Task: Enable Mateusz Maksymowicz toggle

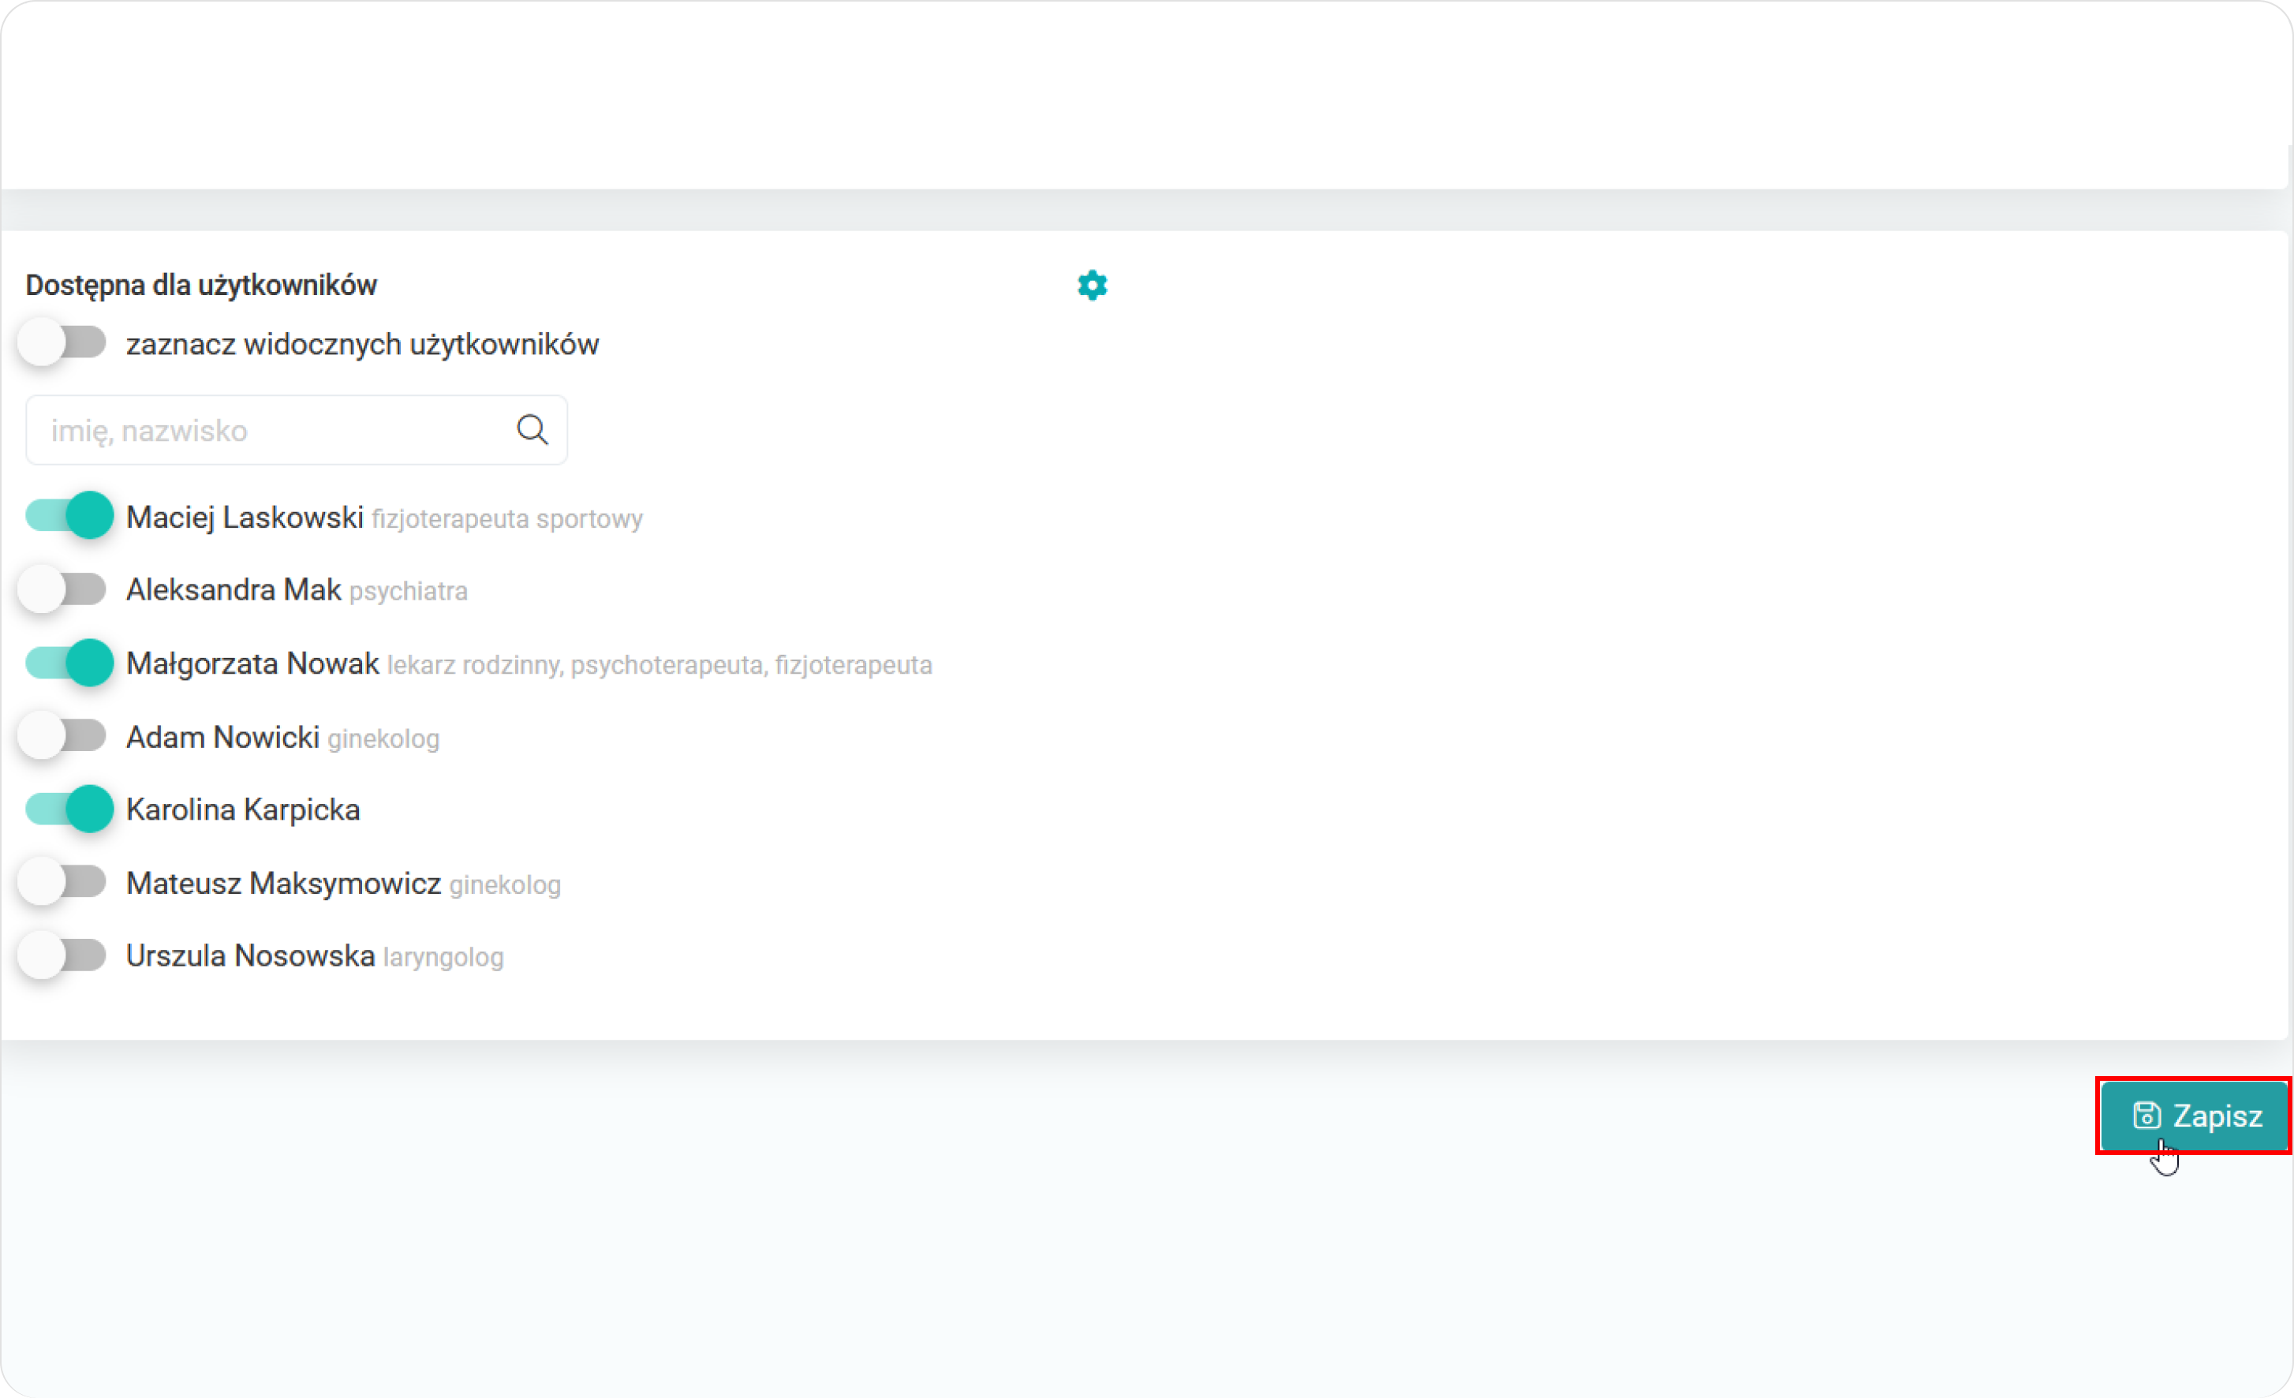Action: point(63,882)
